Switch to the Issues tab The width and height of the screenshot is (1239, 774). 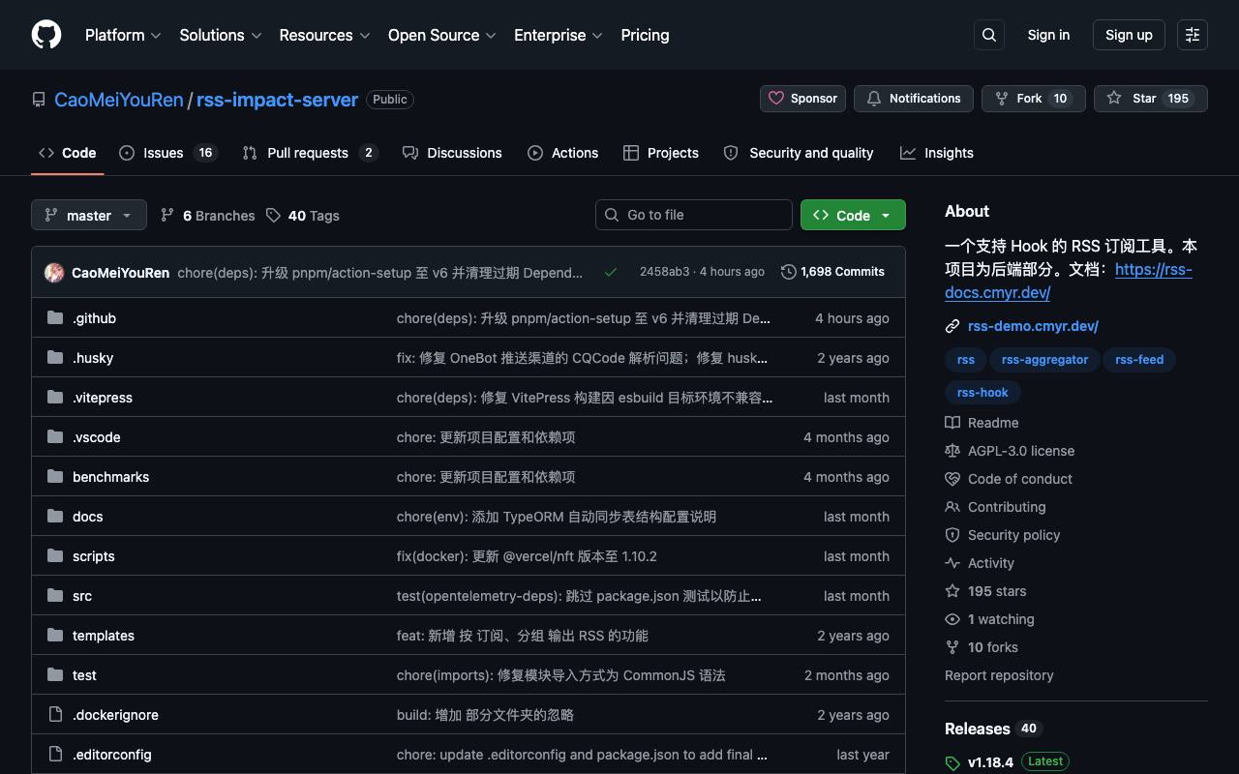tap(168, 153)
